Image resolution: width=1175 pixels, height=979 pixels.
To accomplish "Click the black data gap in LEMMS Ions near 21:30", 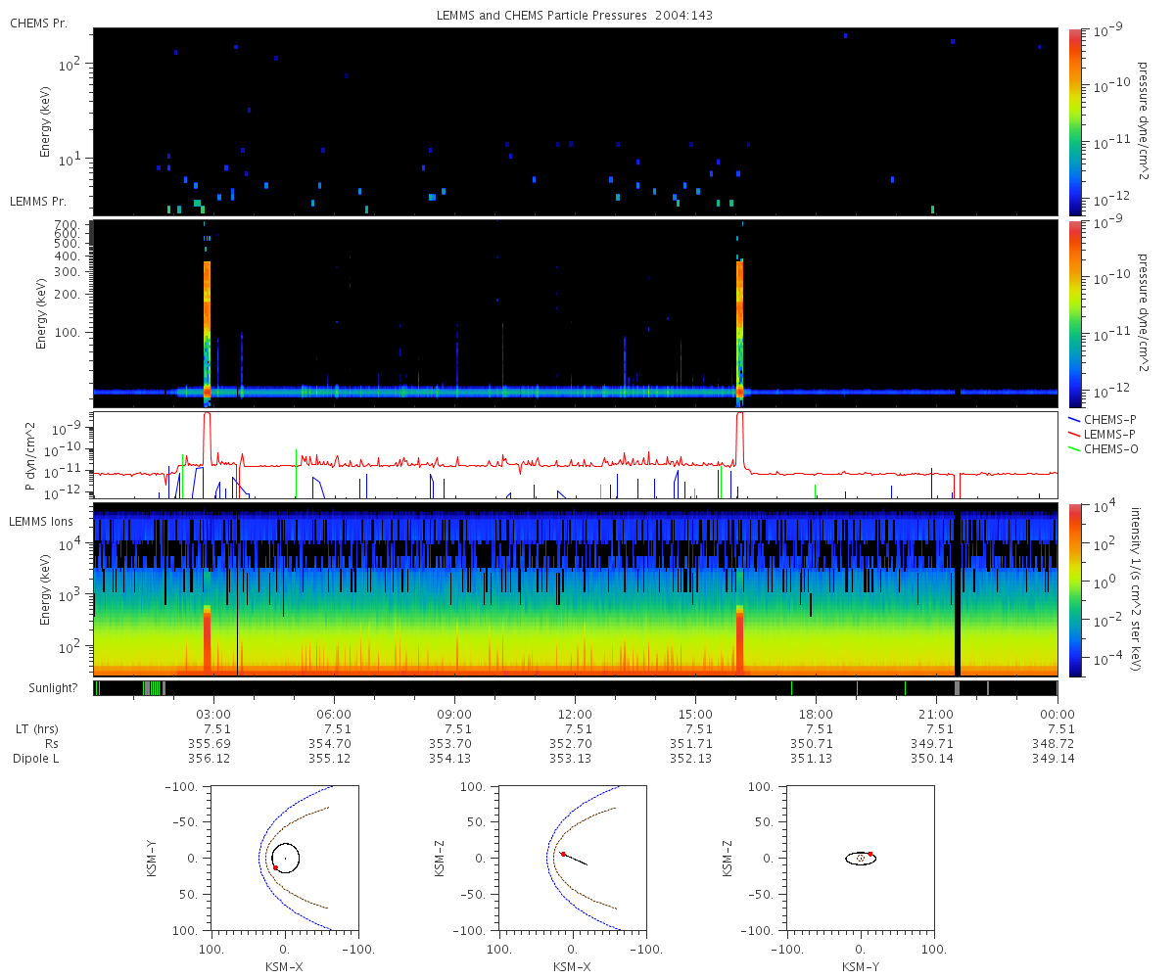I will tap(958, 587).
